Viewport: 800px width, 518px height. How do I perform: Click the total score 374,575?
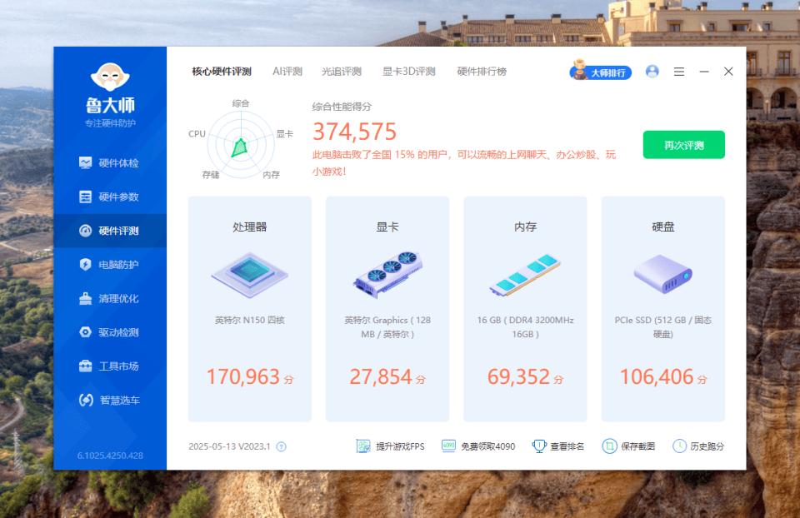click(x=355, y=132)
